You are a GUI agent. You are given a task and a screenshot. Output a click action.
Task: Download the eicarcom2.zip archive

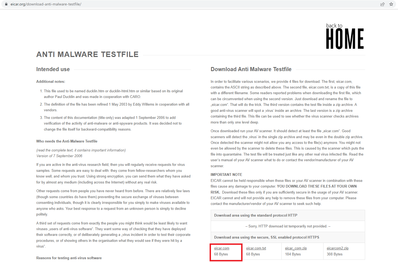(338, 248)
